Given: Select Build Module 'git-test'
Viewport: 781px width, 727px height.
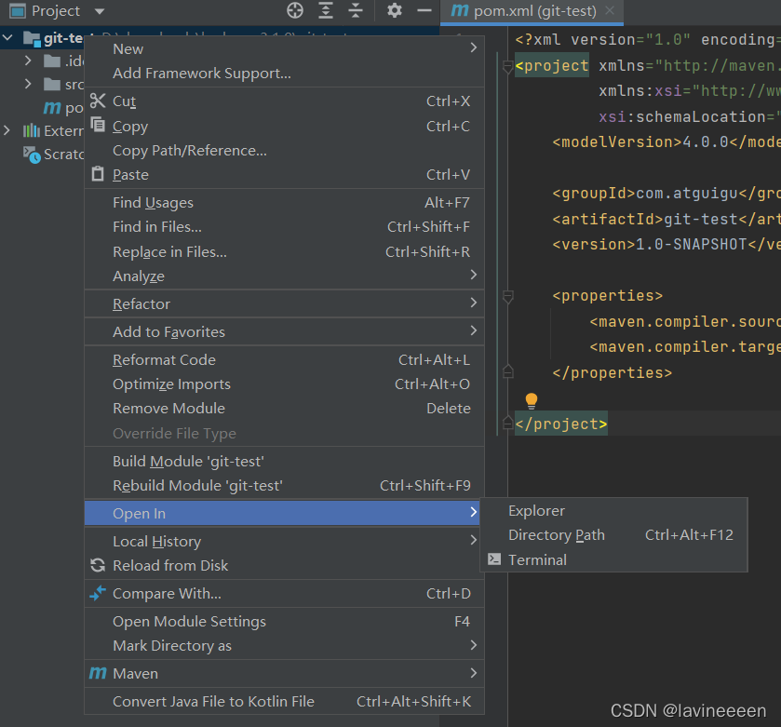Looking at the screenshot, I should [x=285, y=462].
